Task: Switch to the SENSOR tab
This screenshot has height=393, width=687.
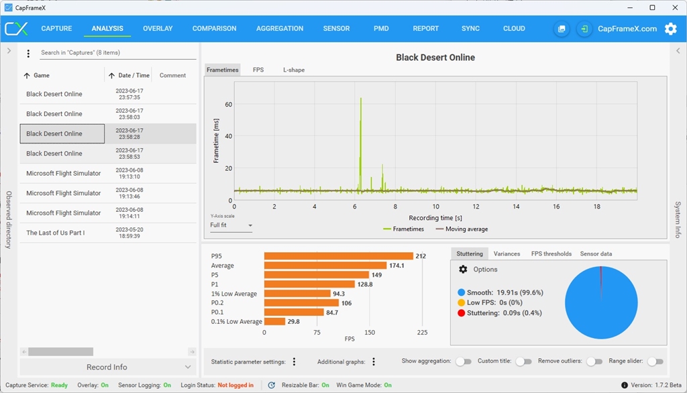Action: click(336, 28)
